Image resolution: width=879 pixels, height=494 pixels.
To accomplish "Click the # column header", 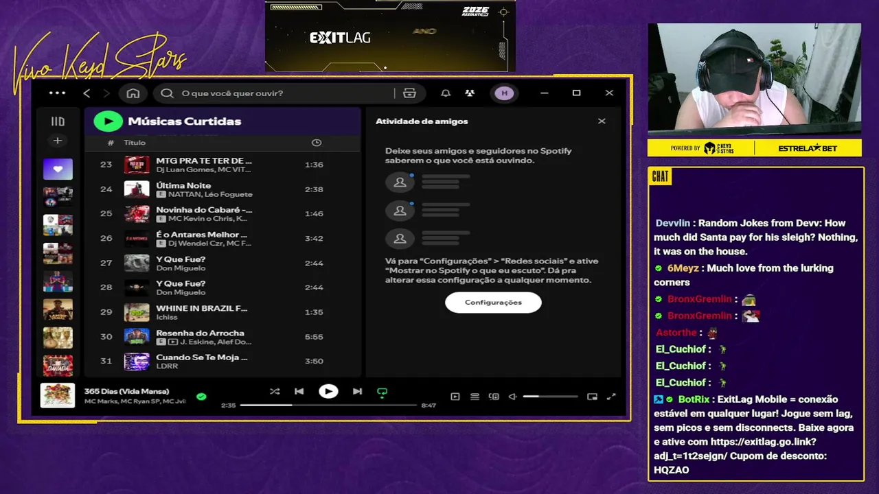I will (111, 143).
